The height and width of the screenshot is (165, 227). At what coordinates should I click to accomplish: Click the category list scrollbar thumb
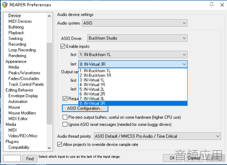point(49,84)
